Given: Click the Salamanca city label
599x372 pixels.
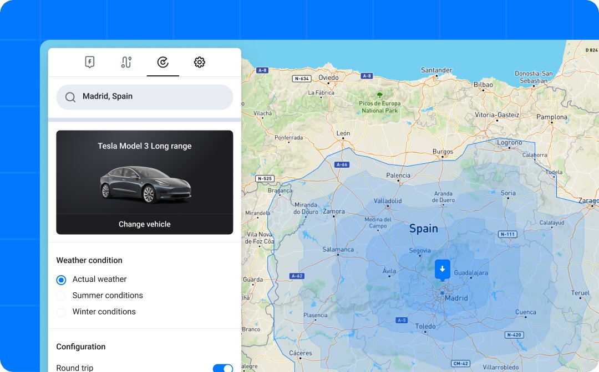Looking at the screenshot, I should point(338,250).
